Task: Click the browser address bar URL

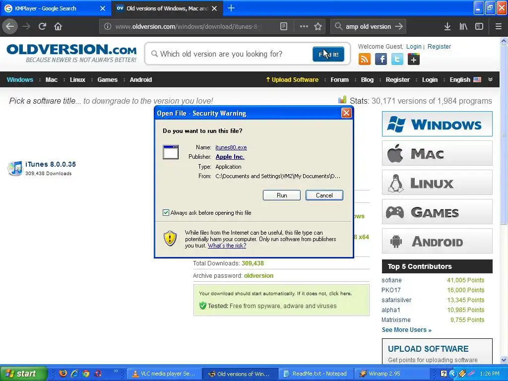Action: [x=188, y=27]
